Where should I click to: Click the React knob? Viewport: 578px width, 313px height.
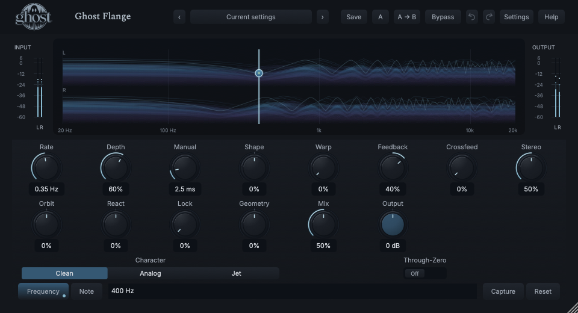[116, 224]
